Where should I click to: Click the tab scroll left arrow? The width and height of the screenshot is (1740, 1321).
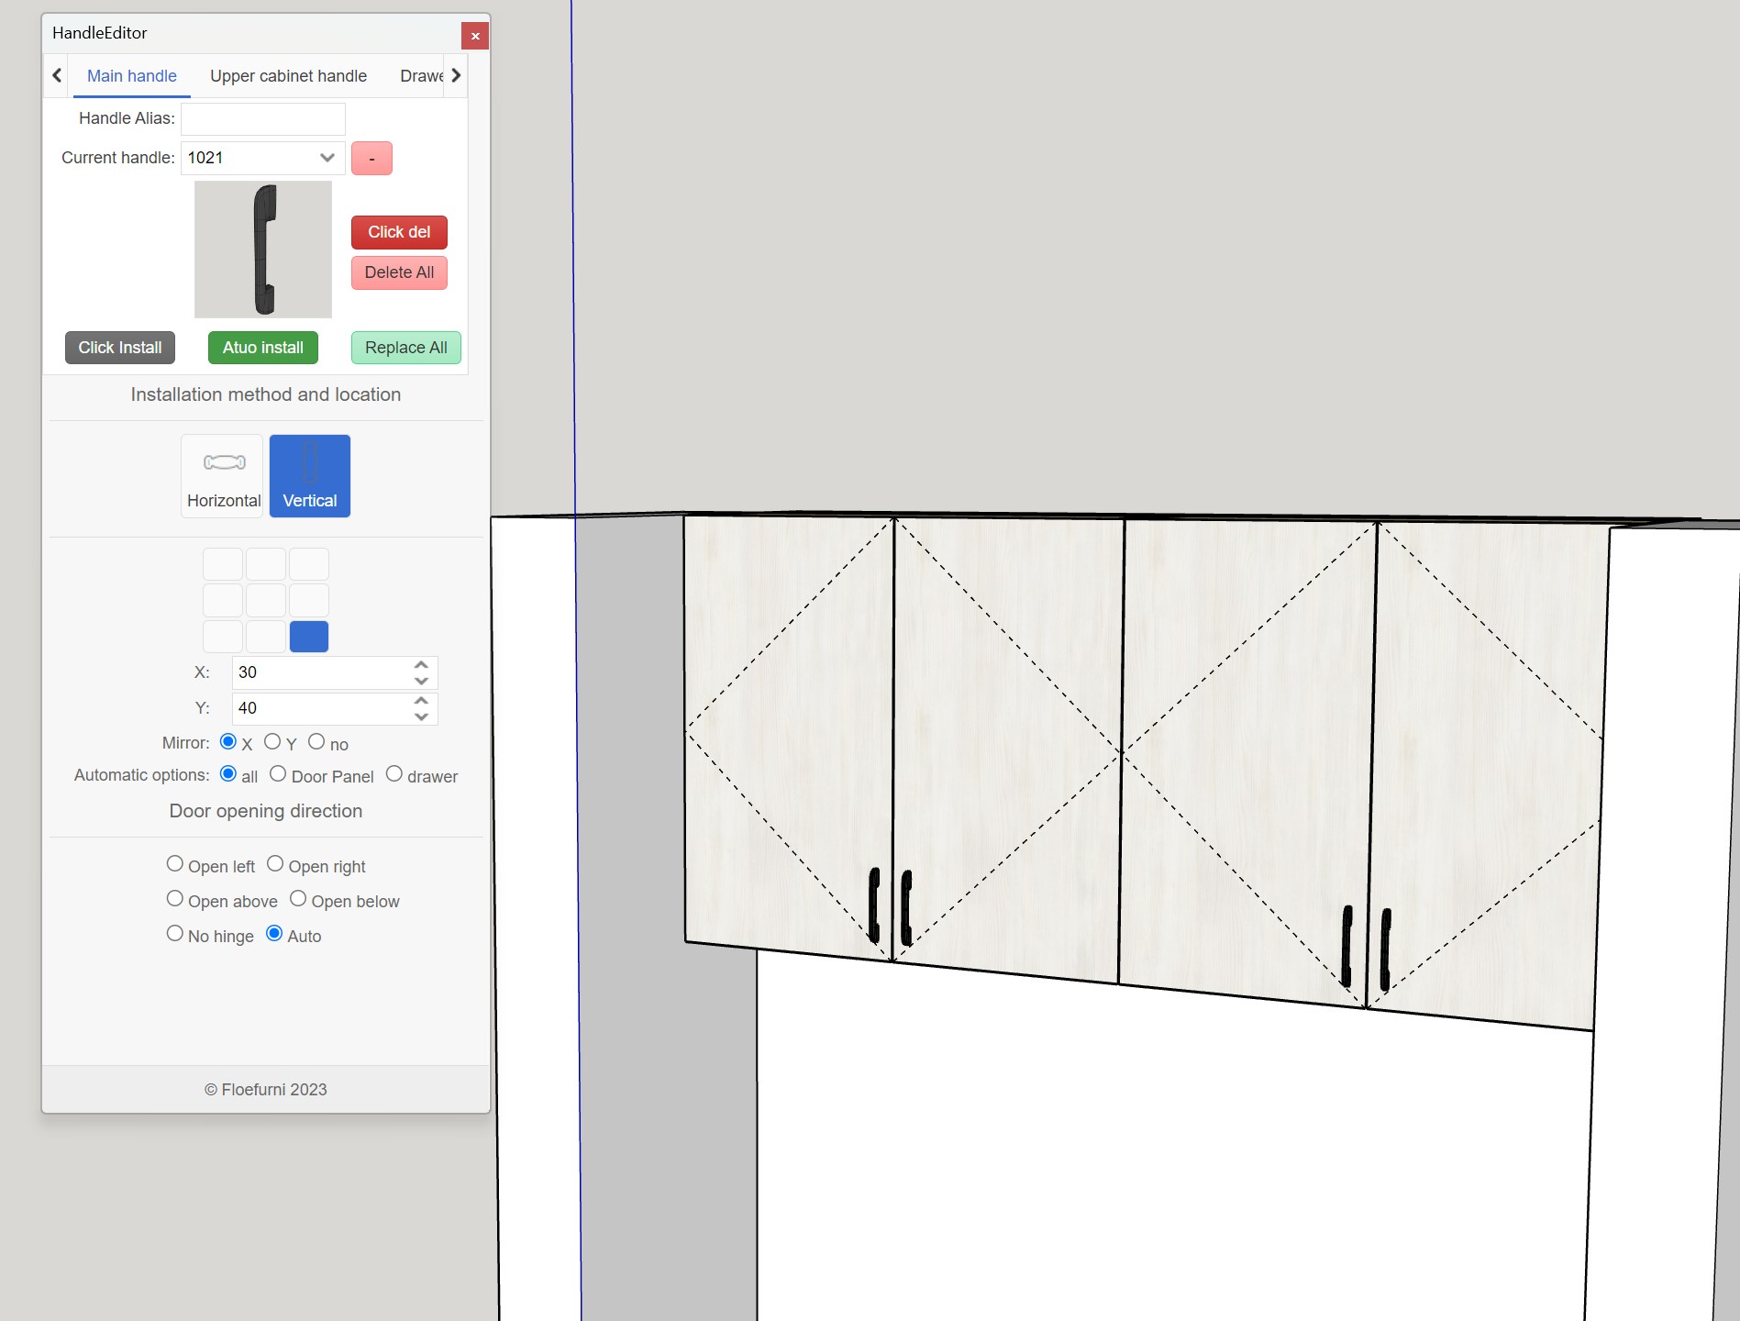(57, 75)
